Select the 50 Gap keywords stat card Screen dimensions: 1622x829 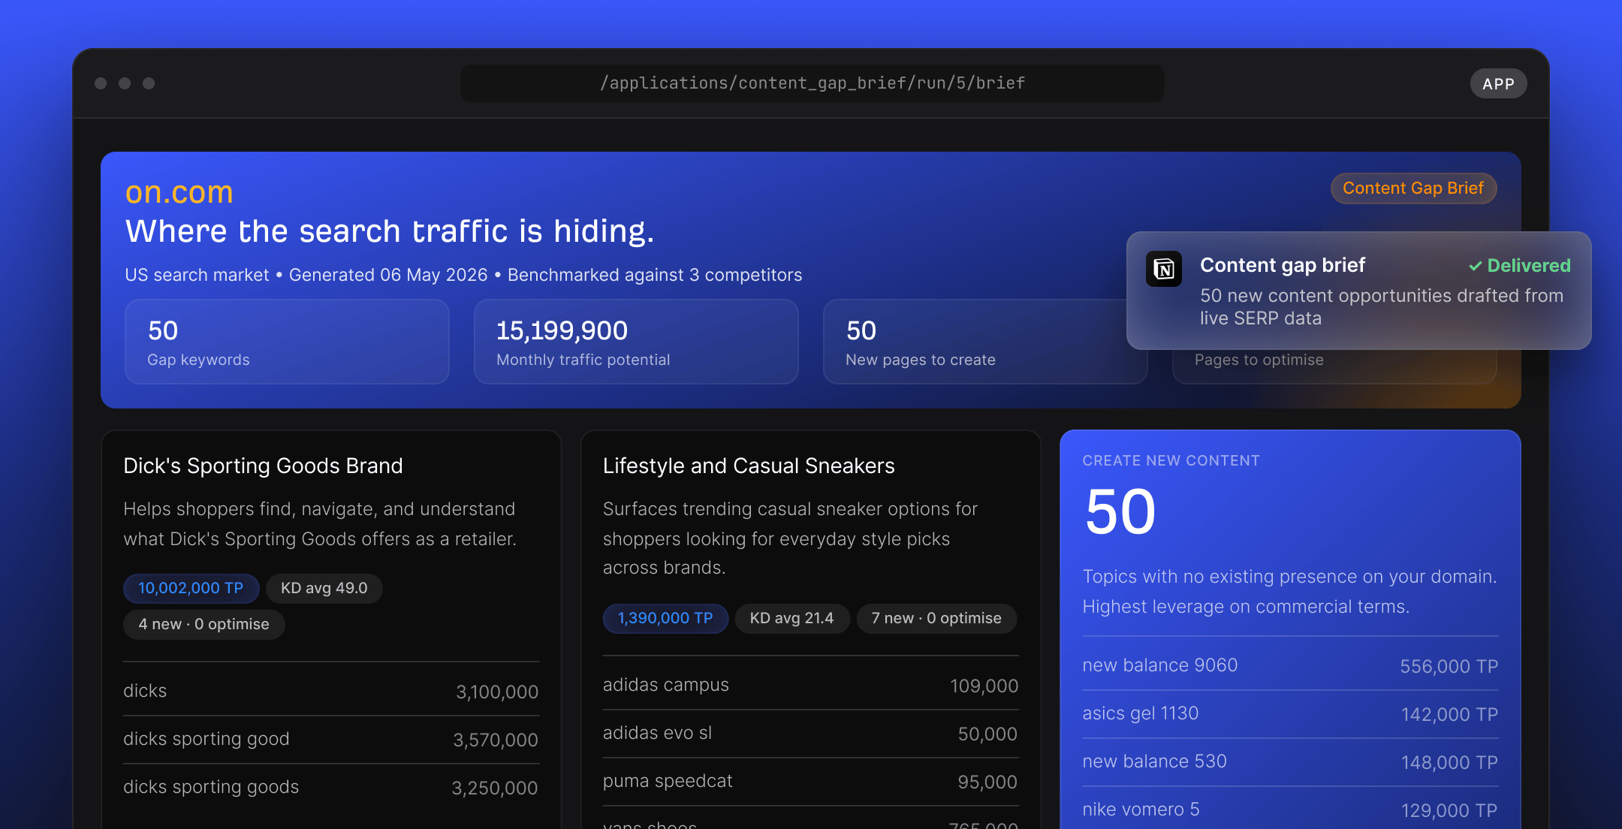(x=287, y=342)
